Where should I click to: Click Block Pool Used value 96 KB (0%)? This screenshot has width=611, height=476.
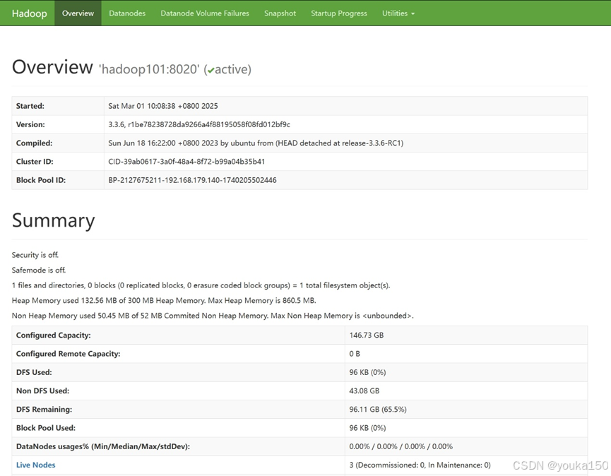[x=367, y=428]
